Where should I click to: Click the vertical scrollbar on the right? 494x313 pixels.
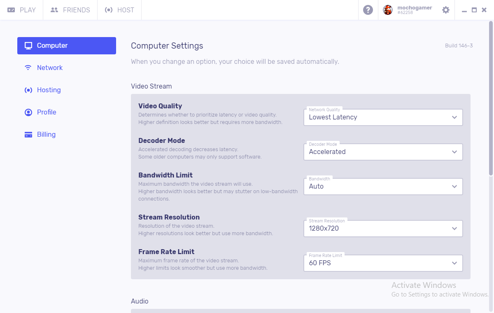pos(491,99)
